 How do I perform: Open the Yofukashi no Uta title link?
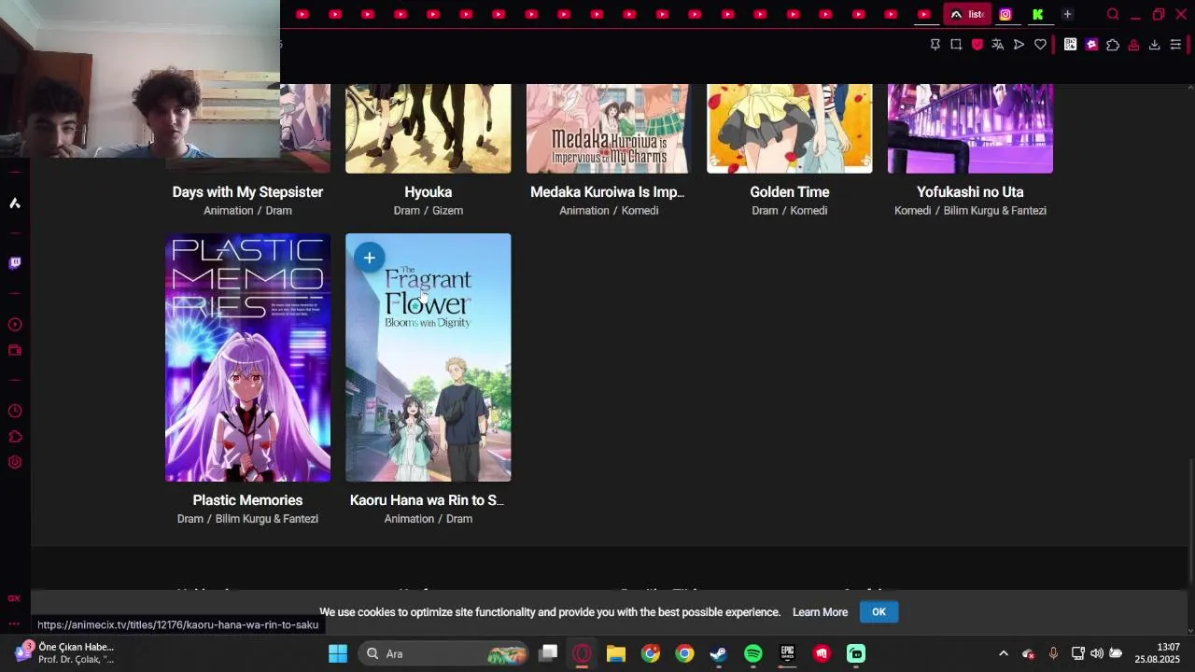point(970,192)
